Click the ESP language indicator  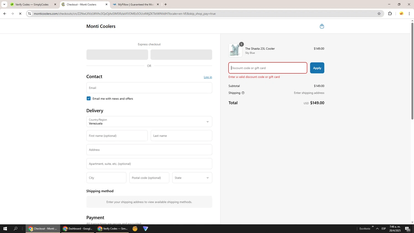pos(384,229)
